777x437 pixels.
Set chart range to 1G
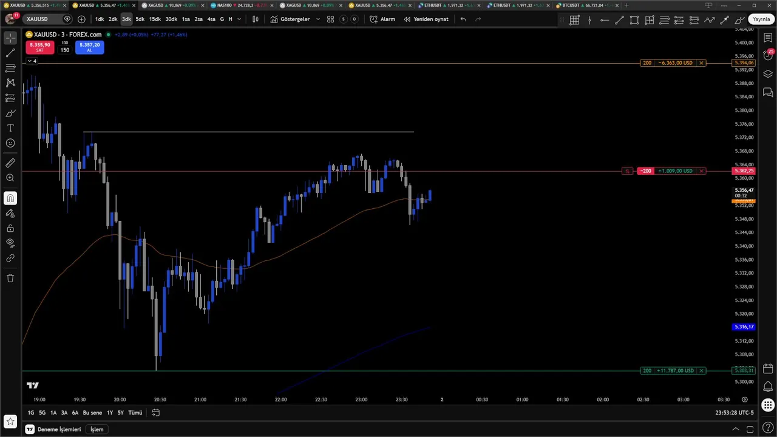[31, 413]
